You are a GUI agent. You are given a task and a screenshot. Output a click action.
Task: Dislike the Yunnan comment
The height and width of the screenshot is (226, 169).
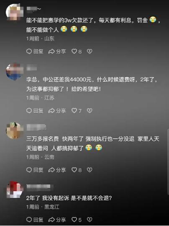click(90, 170)
